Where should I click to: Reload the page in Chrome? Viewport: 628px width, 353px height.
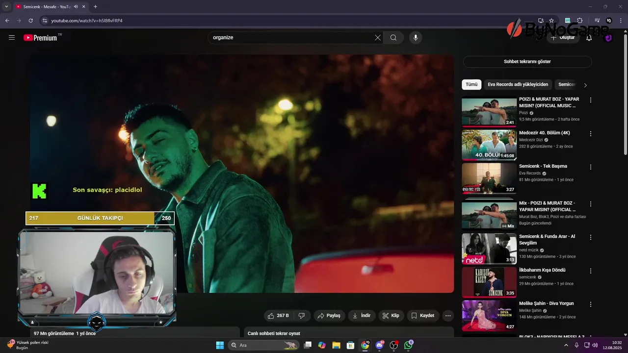click(x=30, y=21)
